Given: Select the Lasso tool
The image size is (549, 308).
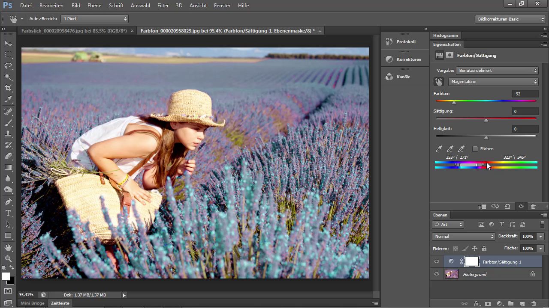Looking at the screenshot, I should pyautogui.click(x=8, y=66).
